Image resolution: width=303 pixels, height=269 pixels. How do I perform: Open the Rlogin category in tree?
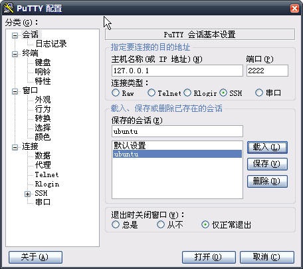coord(47,184)
